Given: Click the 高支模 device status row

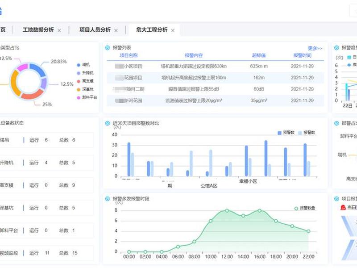Looking at the screenshot, I should pos(47,185).
